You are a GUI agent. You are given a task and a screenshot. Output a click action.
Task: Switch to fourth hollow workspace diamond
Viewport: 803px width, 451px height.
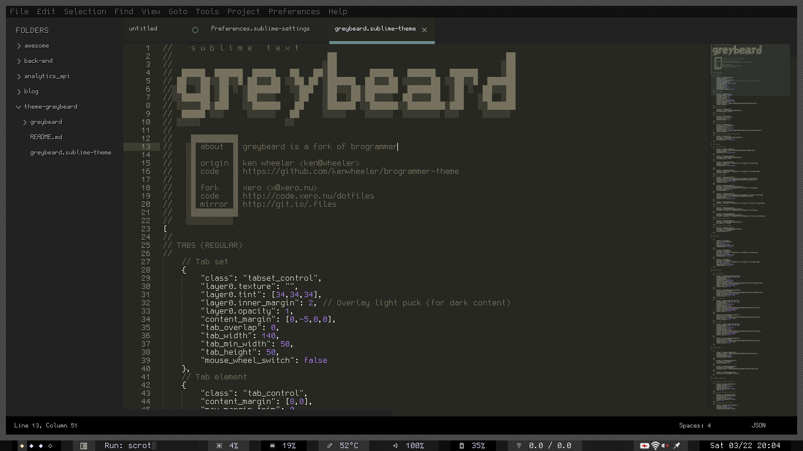(51, 446)
